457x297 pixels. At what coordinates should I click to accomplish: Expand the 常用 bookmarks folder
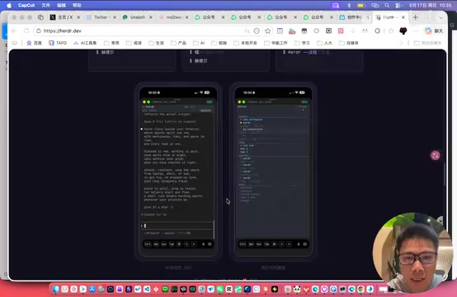pos(111,43)
